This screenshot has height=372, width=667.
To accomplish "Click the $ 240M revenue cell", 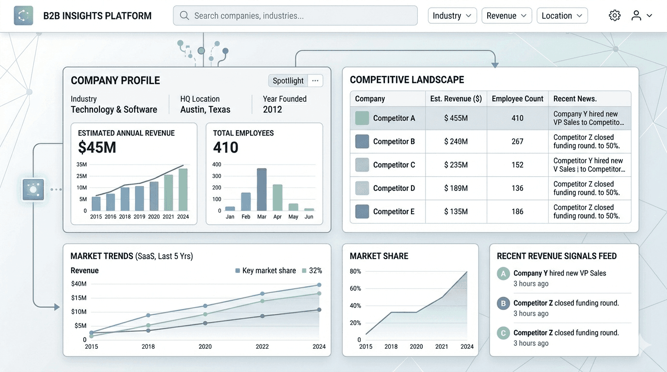I will 456,141.
